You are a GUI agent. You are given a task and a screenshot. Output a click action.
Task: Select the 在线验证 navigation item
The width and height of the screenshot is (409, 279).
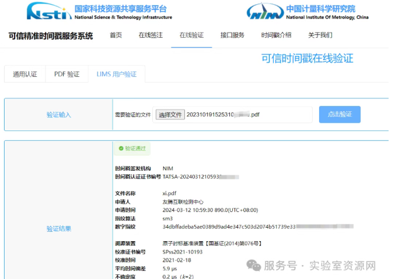click(x=191, y=35)
